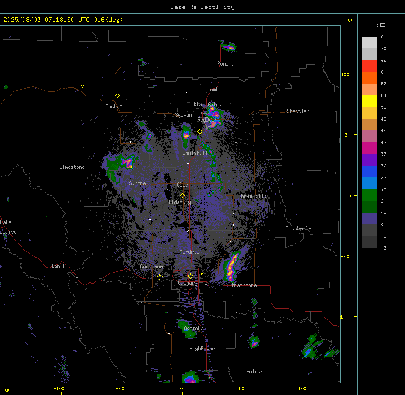Click the Cochrane city label
The image size is (405, 395).
(152, 266)
